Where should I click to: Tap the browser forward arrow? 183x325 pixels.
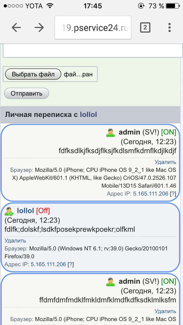point(39,27)
